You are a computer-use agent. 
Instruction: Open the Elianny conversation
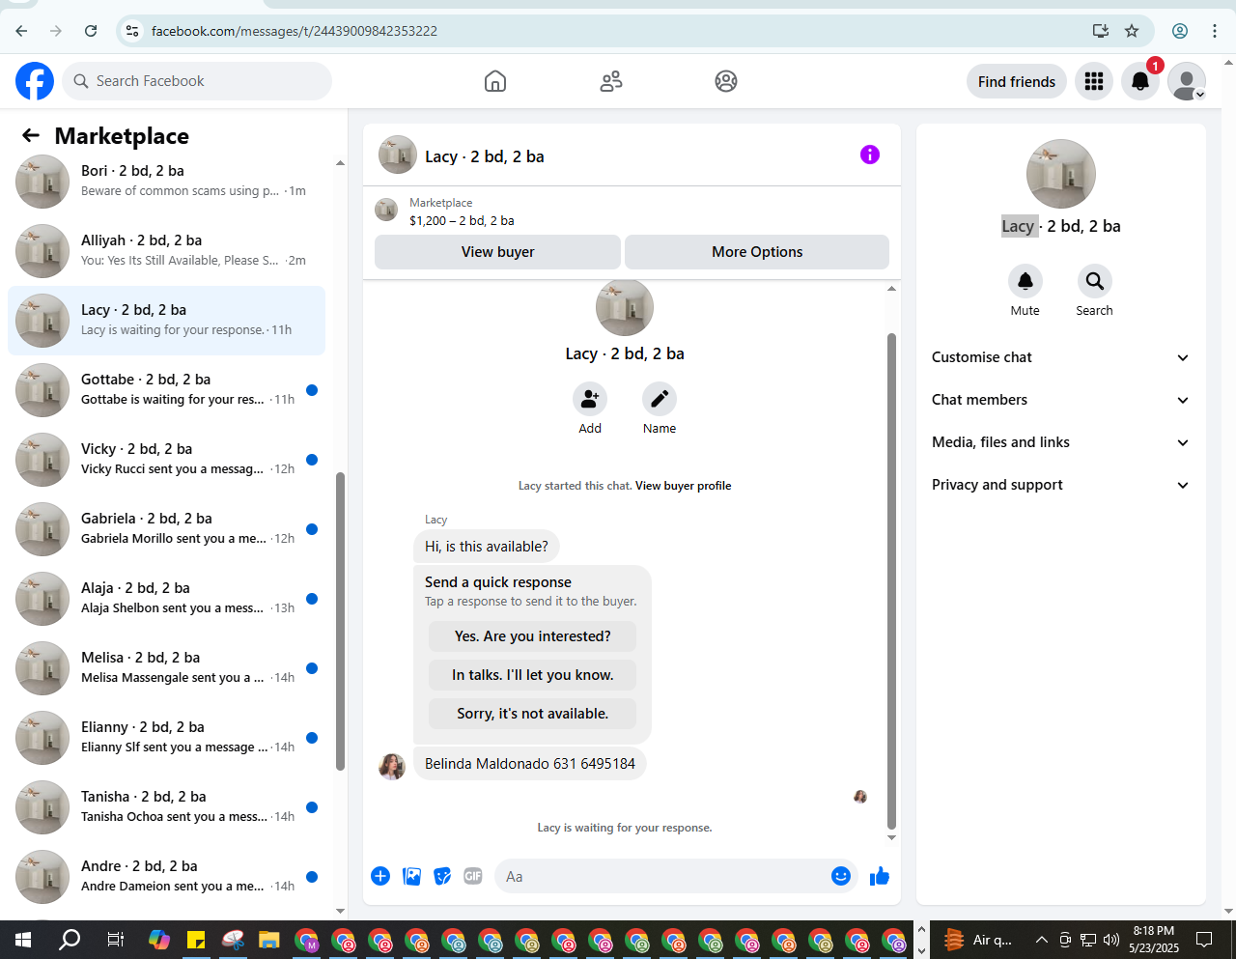click(166, 738)
